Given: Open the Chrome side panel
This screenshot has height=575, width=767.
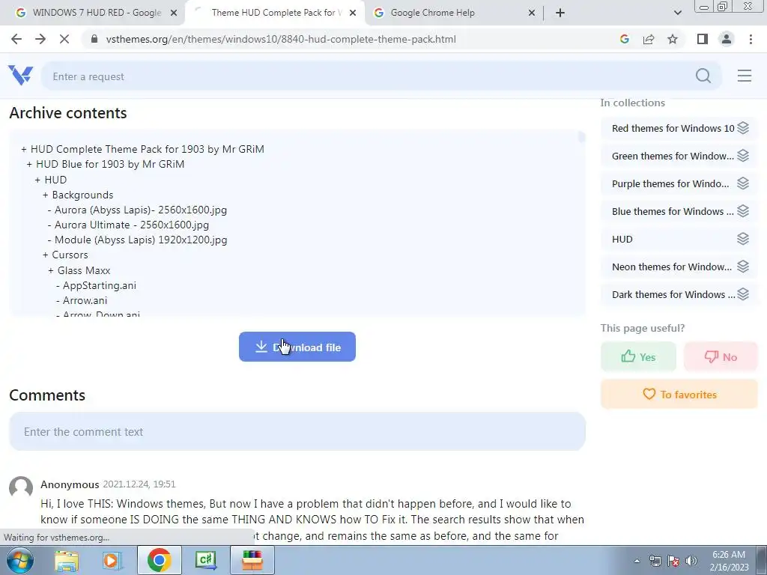Looking at the screenshot, I should pyautogui.click(x=703, y=39).
